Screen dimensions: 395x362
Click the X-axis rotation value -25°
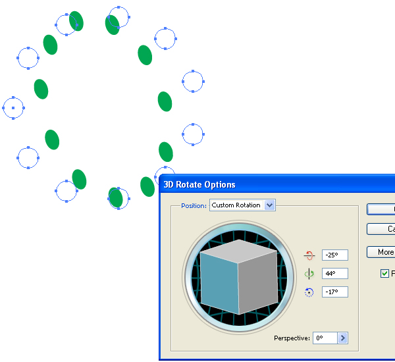(x=335, y=255)
